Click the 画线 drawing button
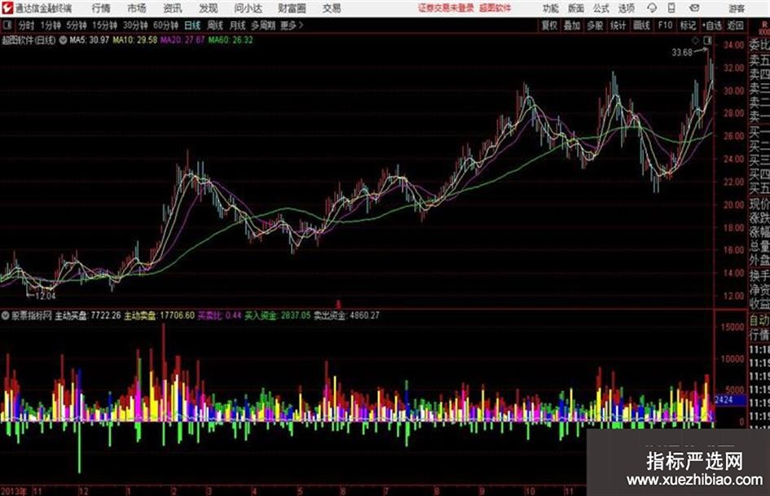 pyautogui.click(x=641, y=25)
